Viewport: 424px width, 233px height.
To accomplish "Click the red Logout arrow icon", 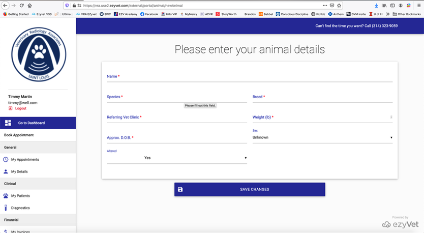I will pos(11,108).
